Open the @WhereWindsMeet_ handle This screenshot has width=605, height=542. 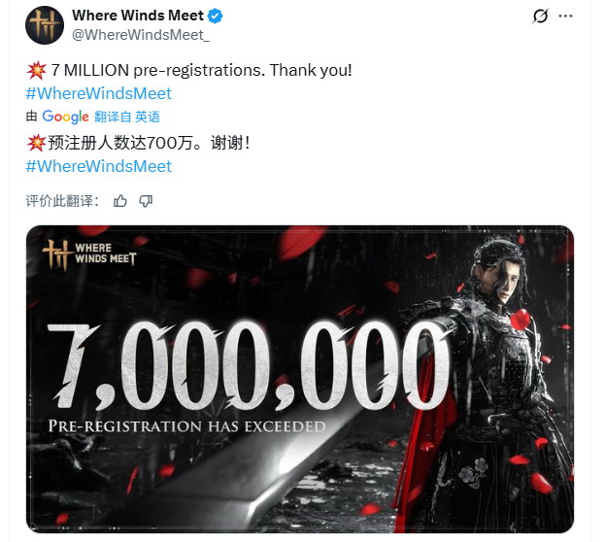tap(141, 35)
